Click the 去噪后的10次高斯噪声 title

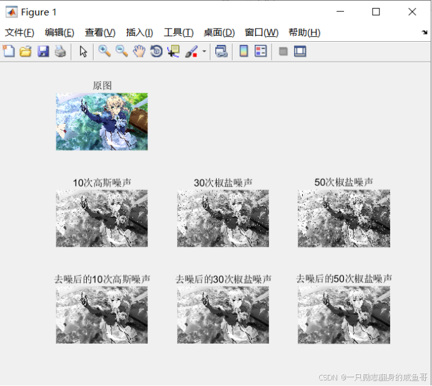click(x=102, y=279)
